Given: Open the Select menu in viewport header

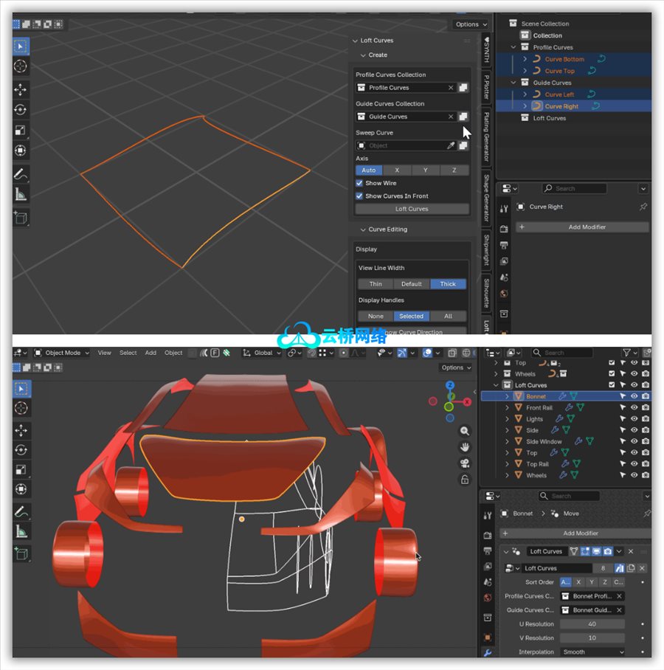Looking at the screenshot, I should 128,353.
